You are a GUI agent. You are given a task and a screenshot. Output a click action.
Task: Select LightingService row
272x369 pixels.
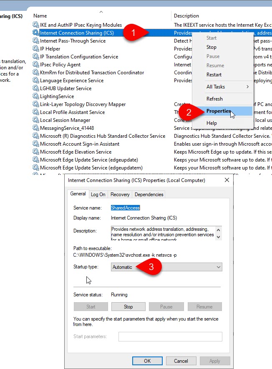pyautogui.click(x=57, y=96)
